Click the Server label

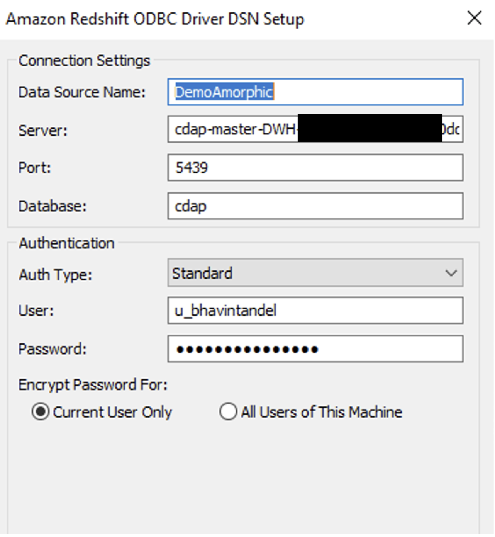pyautogui.click(x=43, y=131)
